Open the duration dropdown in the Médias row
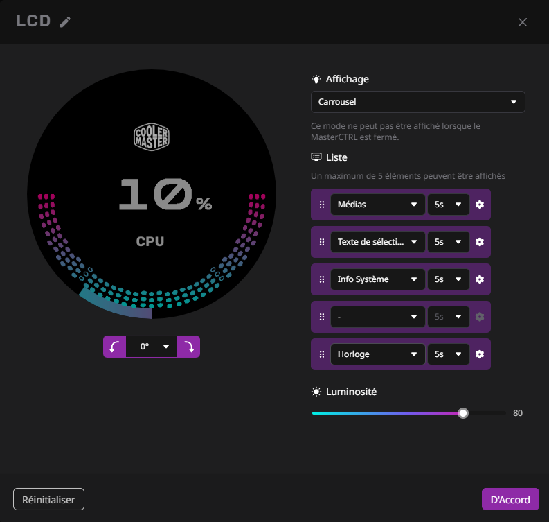549x522 pixels. 448,205
